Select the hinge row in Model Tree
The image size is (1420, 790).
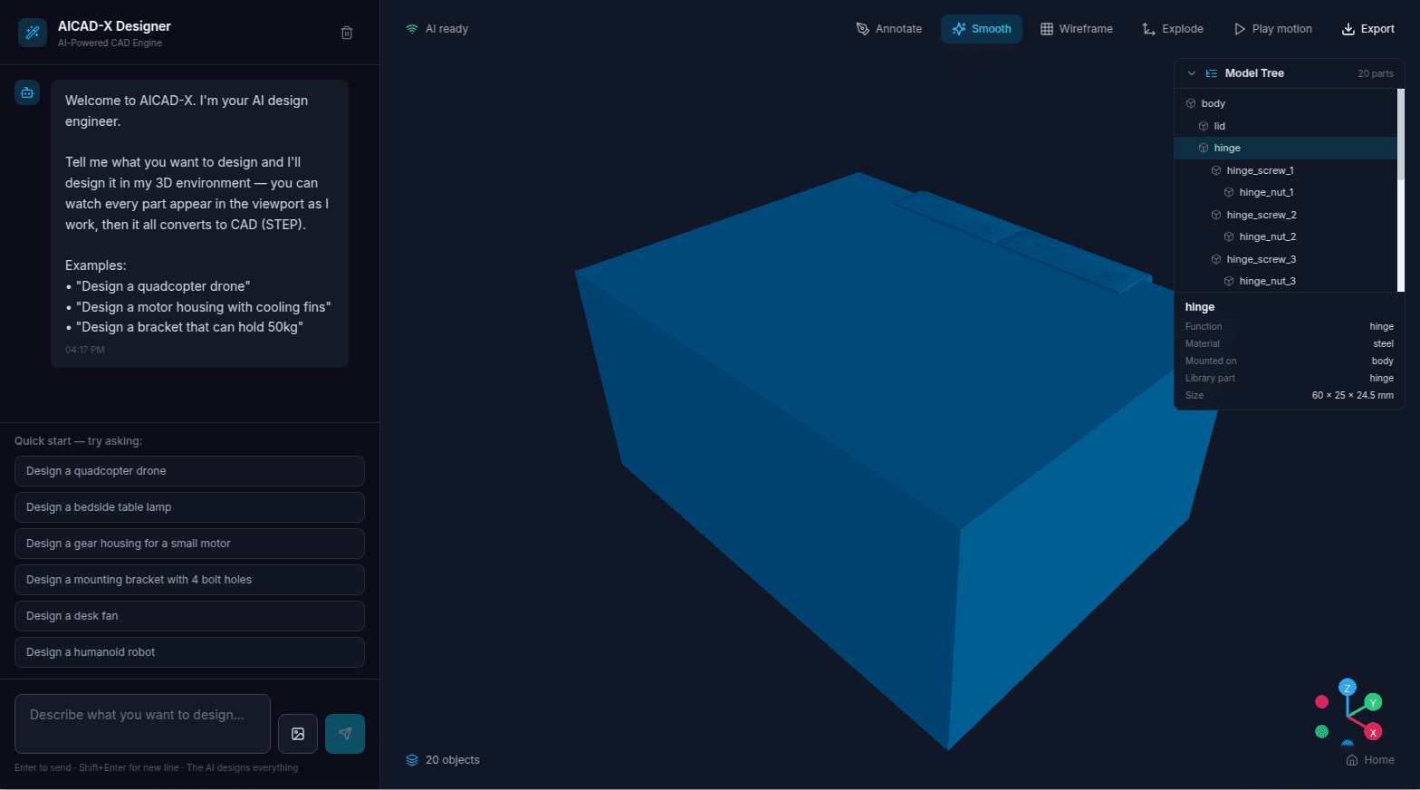click(1286, 148)
